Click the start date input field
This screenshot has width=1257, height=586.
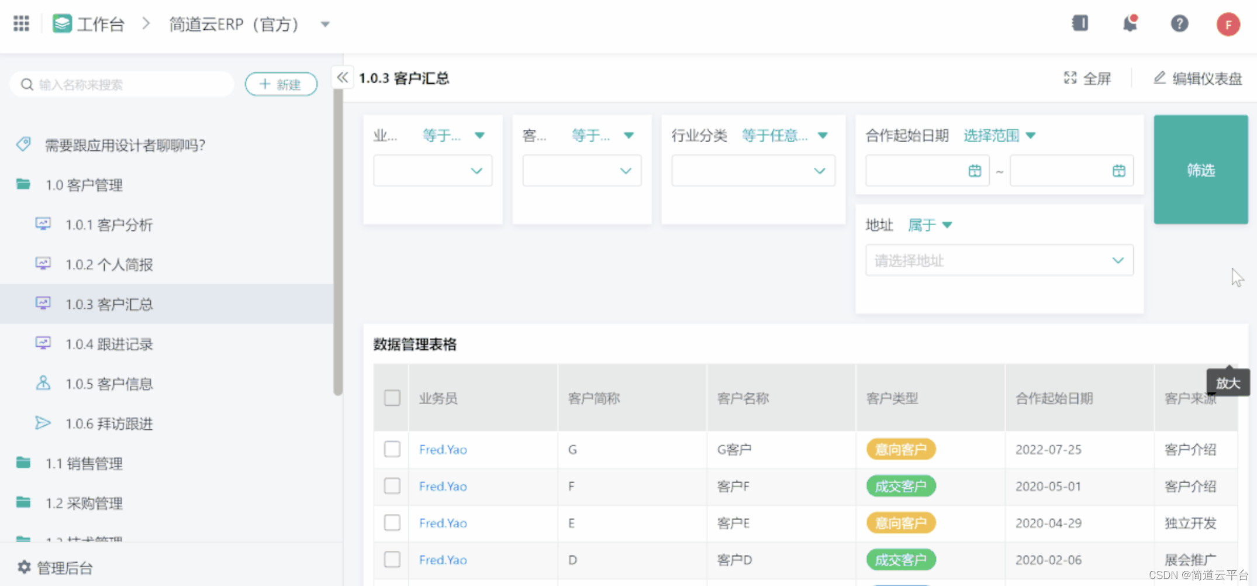[x=927, y=171]
